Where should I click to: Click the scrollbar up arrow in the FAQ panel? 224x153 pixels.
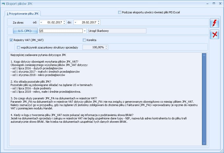[204, 55]
